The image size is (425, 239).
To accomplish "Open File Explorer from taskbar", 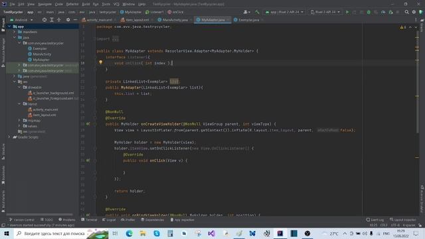I will [x=143, y=233].
